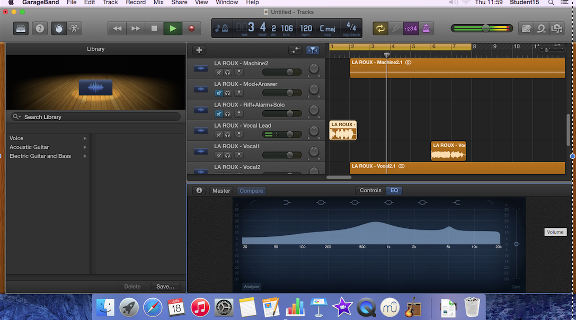Add a new track with the plus icon
The width and height of the screenshot is (576, 320).
[x=199, y=50]
